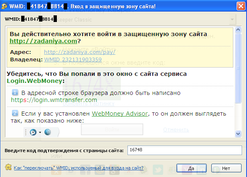The height and width of the screenshot is (177, 247).
Task: Open the http://zadaniya.com link
Action: (44, 41)
